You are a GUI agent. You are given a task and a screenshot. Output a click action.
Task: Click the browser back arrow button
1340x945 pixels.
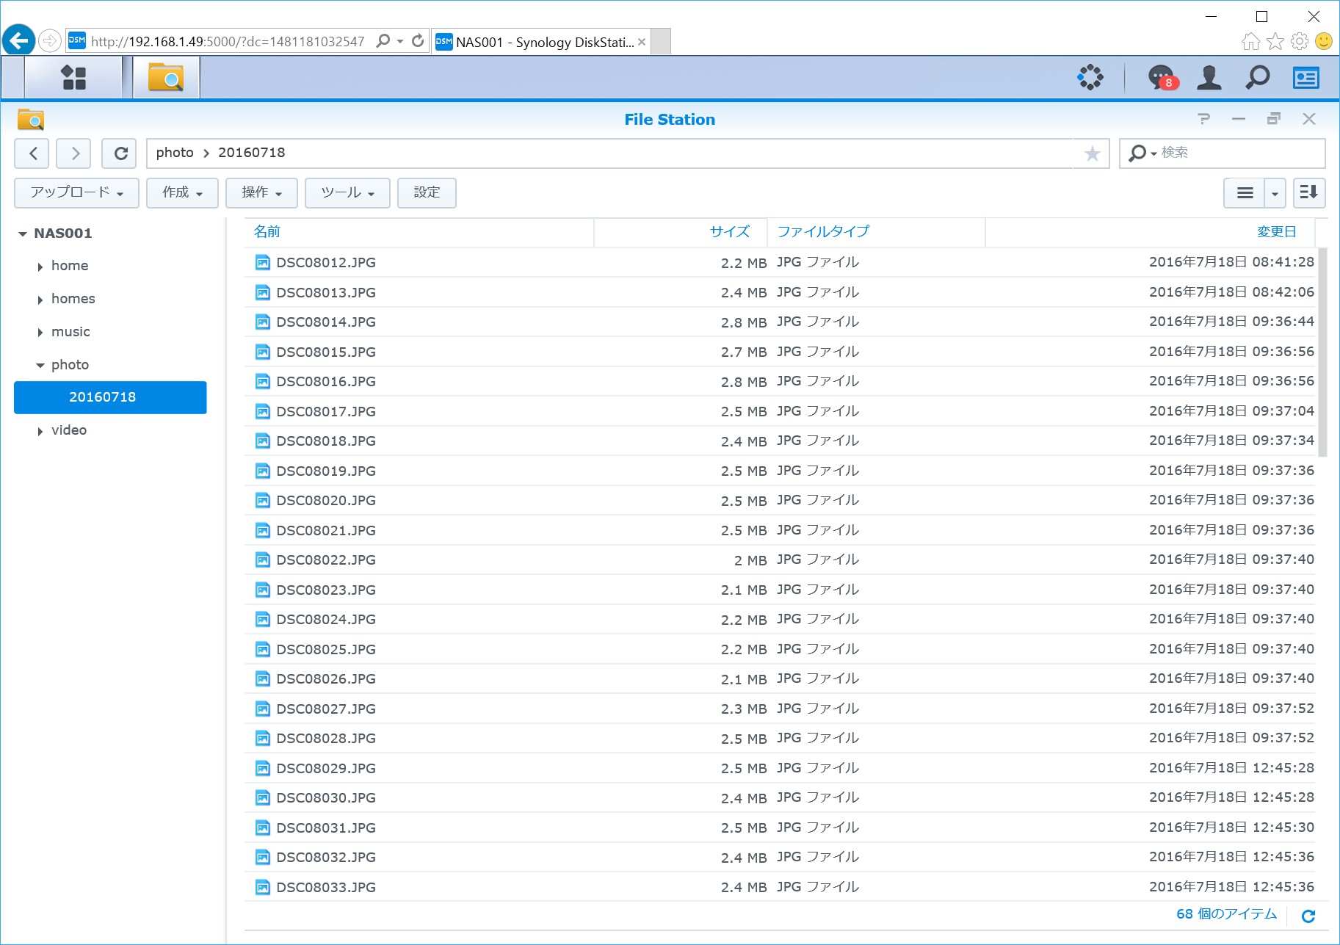(19, 40)
